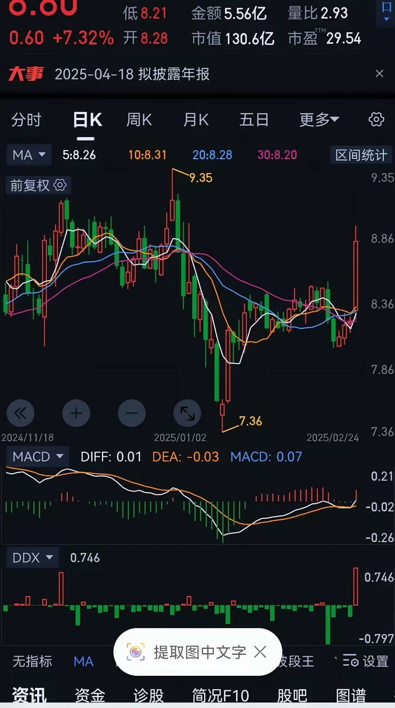Select the MA option in bottom indicator bar

pyautogui.click(x=84, y=661)
